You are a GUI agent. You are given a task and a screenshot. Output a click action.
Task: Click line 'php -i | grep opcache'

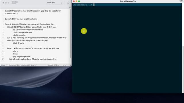[22, 57]
